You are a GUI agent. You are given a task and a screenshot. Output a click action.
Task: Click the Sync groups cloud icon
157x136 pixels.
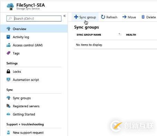[x=8, y=98]
